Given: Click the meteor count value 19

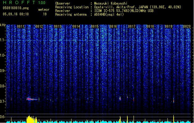Looking at the screenshot, I should coord(45,14).
